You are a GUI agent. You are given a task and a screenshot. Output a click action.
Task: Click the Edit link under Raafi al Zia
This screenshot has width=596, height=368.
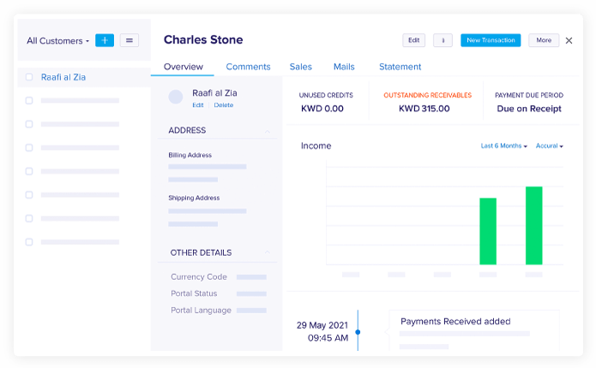(x=197, y=105)
